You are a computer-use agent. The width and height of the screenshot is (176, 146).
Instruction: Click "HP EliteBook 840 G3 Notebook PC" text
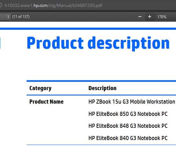(128, 138)
